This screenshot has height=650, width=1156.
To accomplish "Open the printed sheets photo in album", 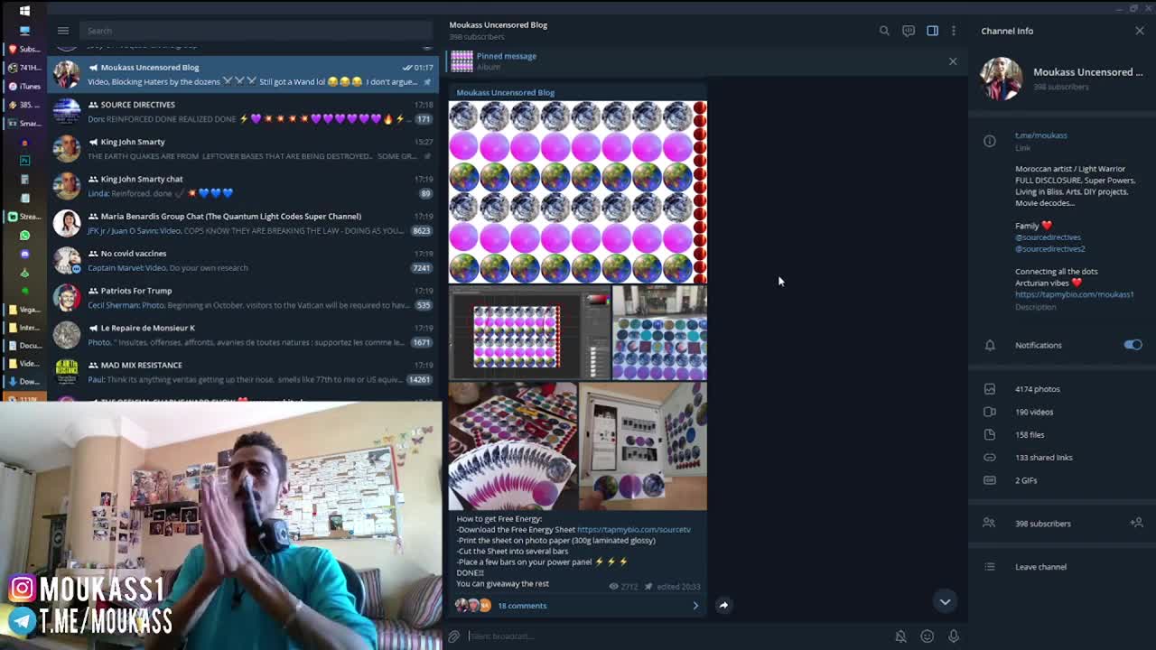I will click(513, 446).
